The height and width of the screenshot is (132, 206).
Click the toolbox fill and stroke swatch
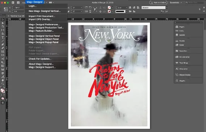pos(3,91)
